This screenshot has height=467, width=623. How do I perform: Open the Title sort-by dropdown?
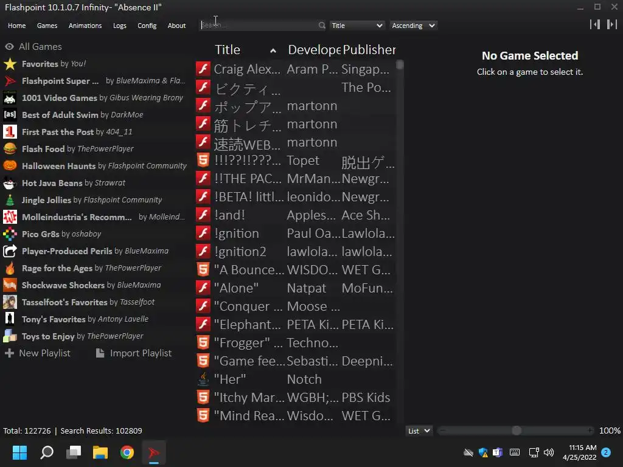[x=357, y=26]
